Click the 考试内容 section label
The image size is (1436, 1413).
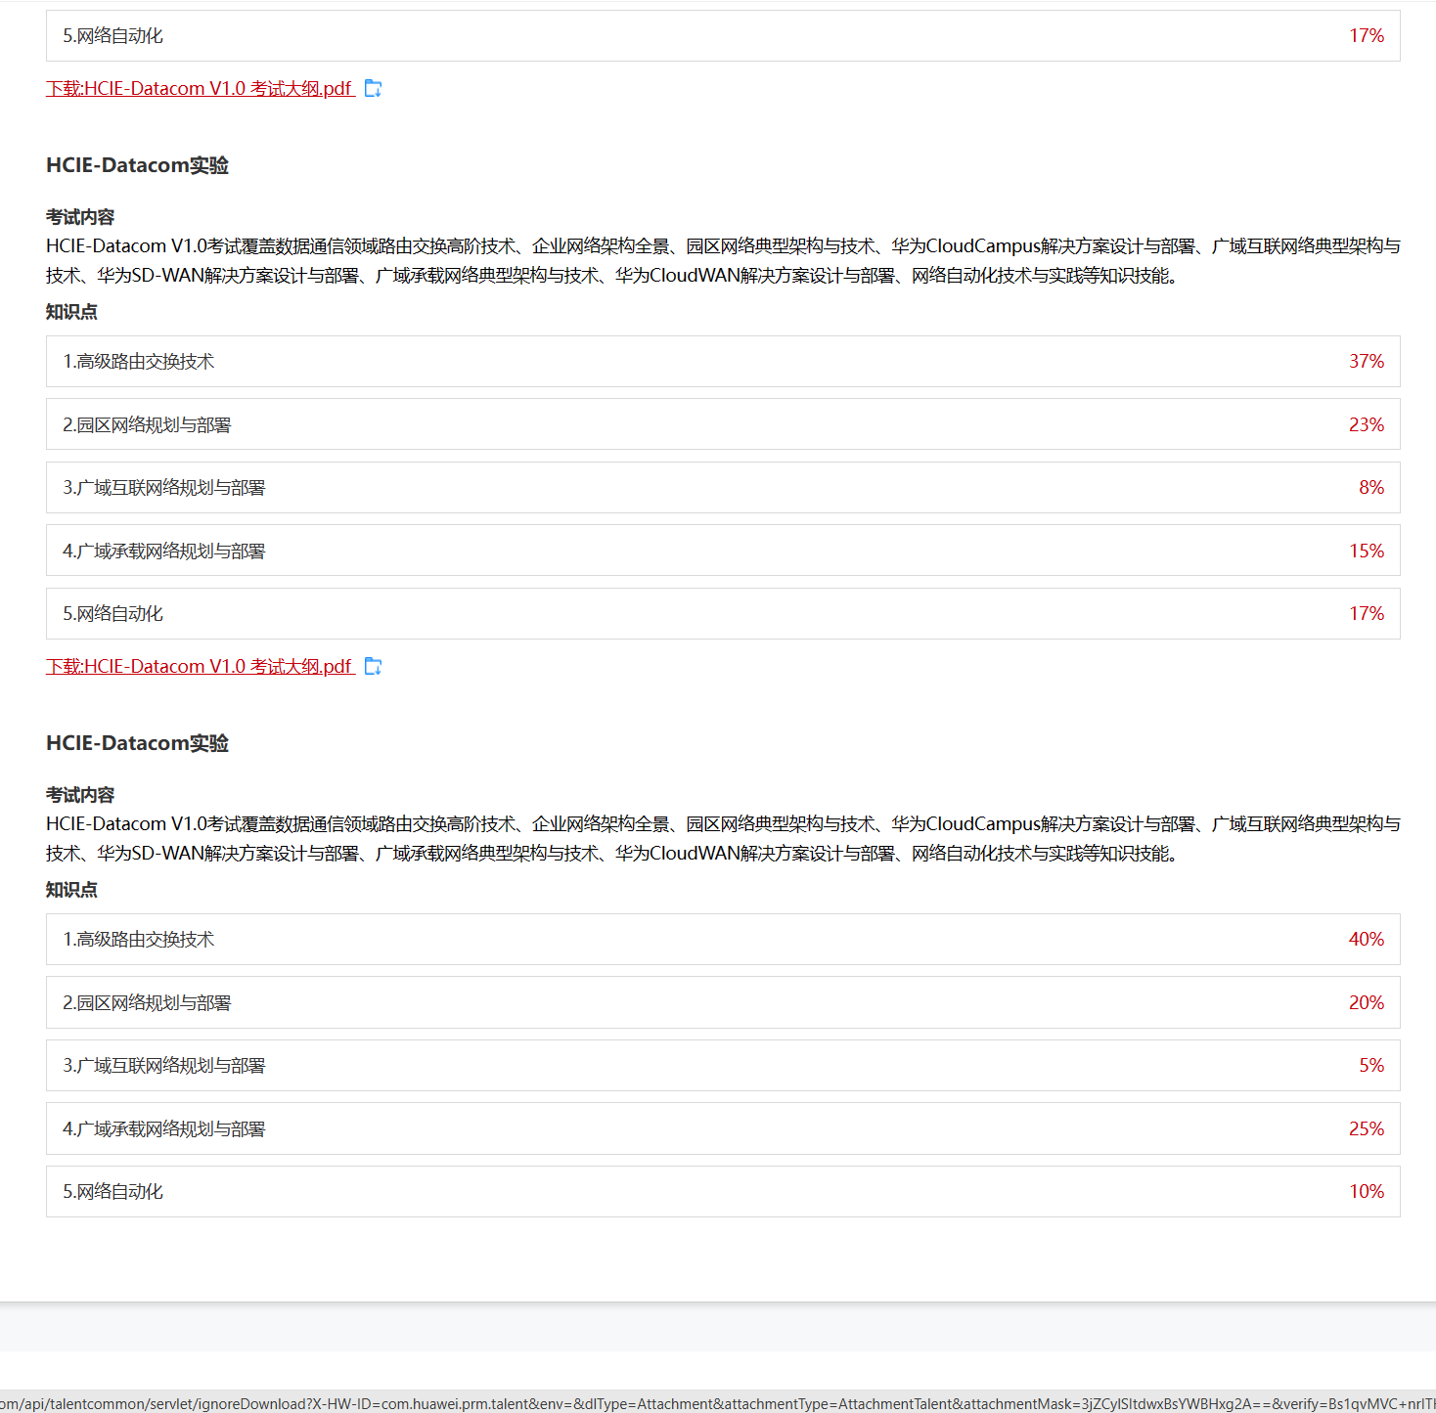click(77, 216)
